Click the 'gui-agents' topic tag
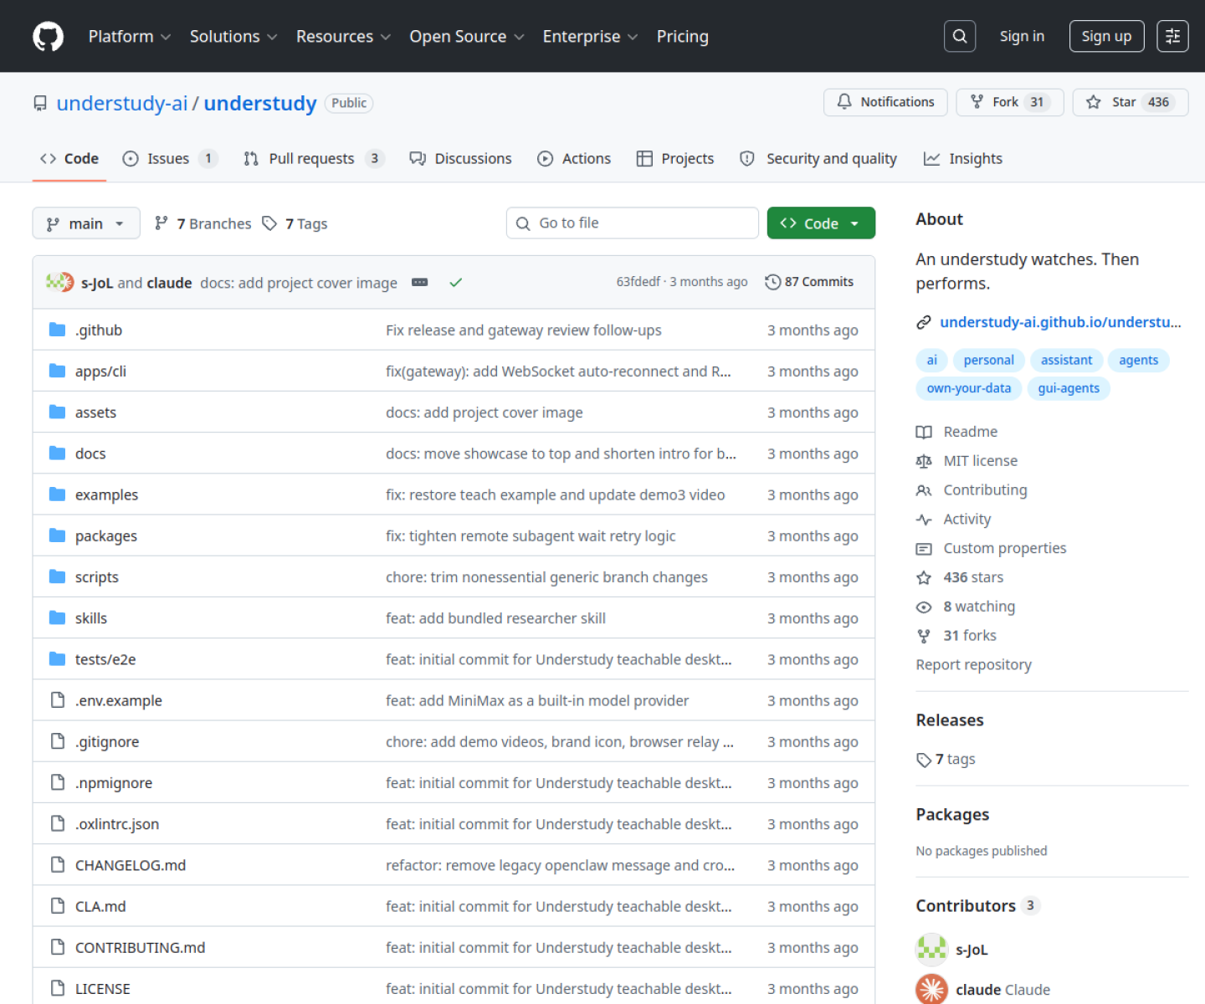 click(1069, 388)
